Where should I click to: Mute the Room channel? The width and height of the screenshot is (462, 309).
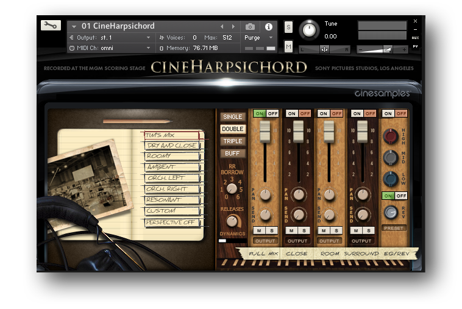[x=324, y=230]
